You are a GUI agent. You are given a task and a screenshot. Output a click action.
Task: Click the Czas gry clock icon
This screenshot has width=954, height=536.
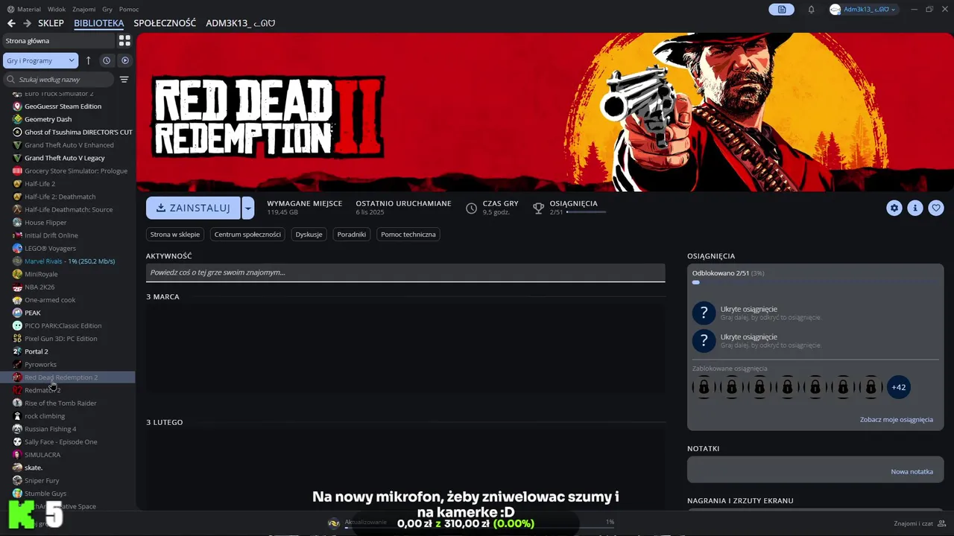click(x=471, y=208)
